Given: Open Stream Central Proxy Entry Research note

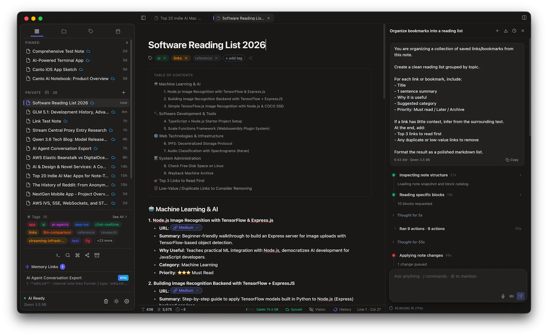Looking at the screenshot, I should pyautogui.click(x=76, y=130).
